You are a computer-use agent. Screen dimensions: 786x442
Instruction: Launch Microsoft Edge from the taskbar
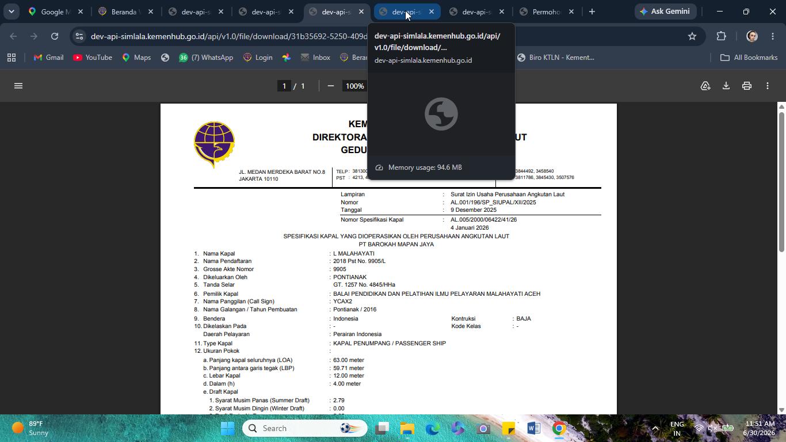point(433,428)
